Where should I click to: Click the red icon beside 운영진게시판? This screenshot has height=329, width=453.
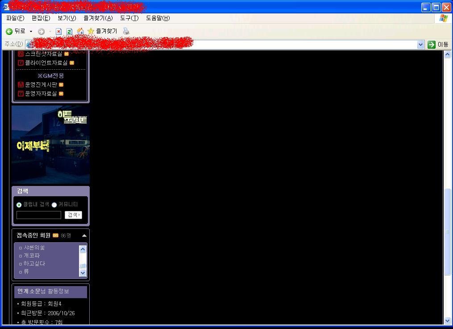pyautogui.click(x=21, y=84)
